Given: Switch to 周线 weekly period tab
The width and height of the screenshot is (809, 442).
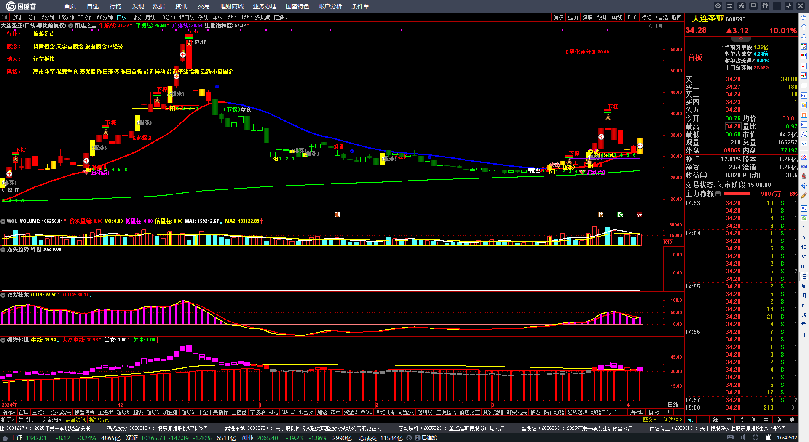Looking at the screenshot, I should coord(136,17).
